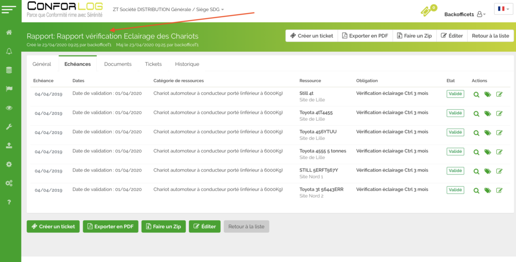Image resolution: width=516 pixels, height=262 pixels.
Task: Open the flag icon in sidebar
Action: click(9, 89)
